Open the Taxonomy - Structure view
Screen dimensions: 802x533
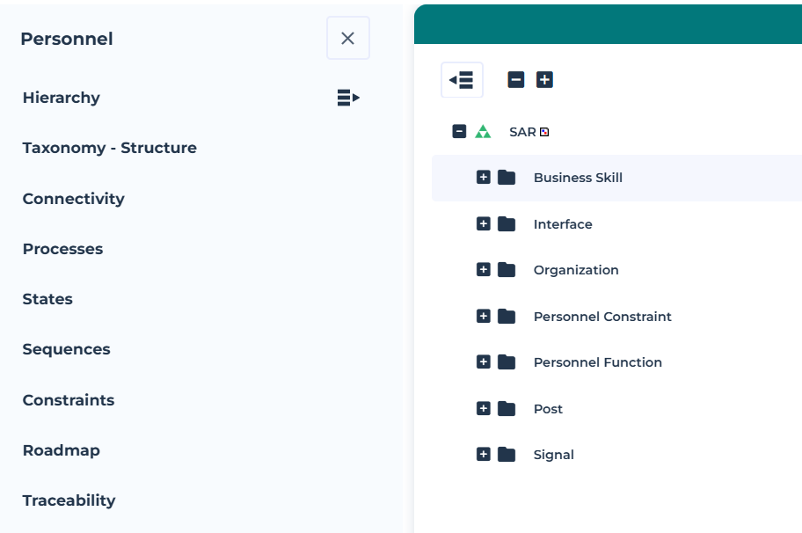110,148
